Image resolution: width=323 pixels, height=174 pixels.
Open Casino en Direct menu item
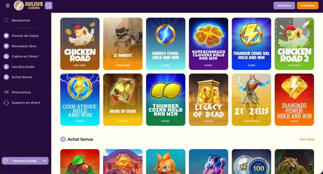[21, 56]
